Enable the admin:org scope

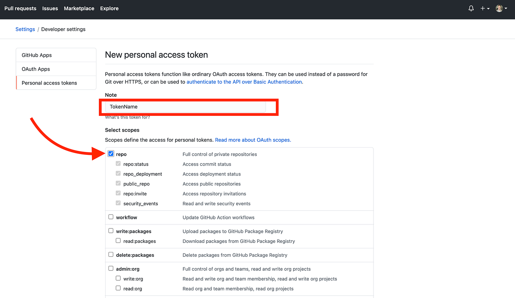coord(111,268)
